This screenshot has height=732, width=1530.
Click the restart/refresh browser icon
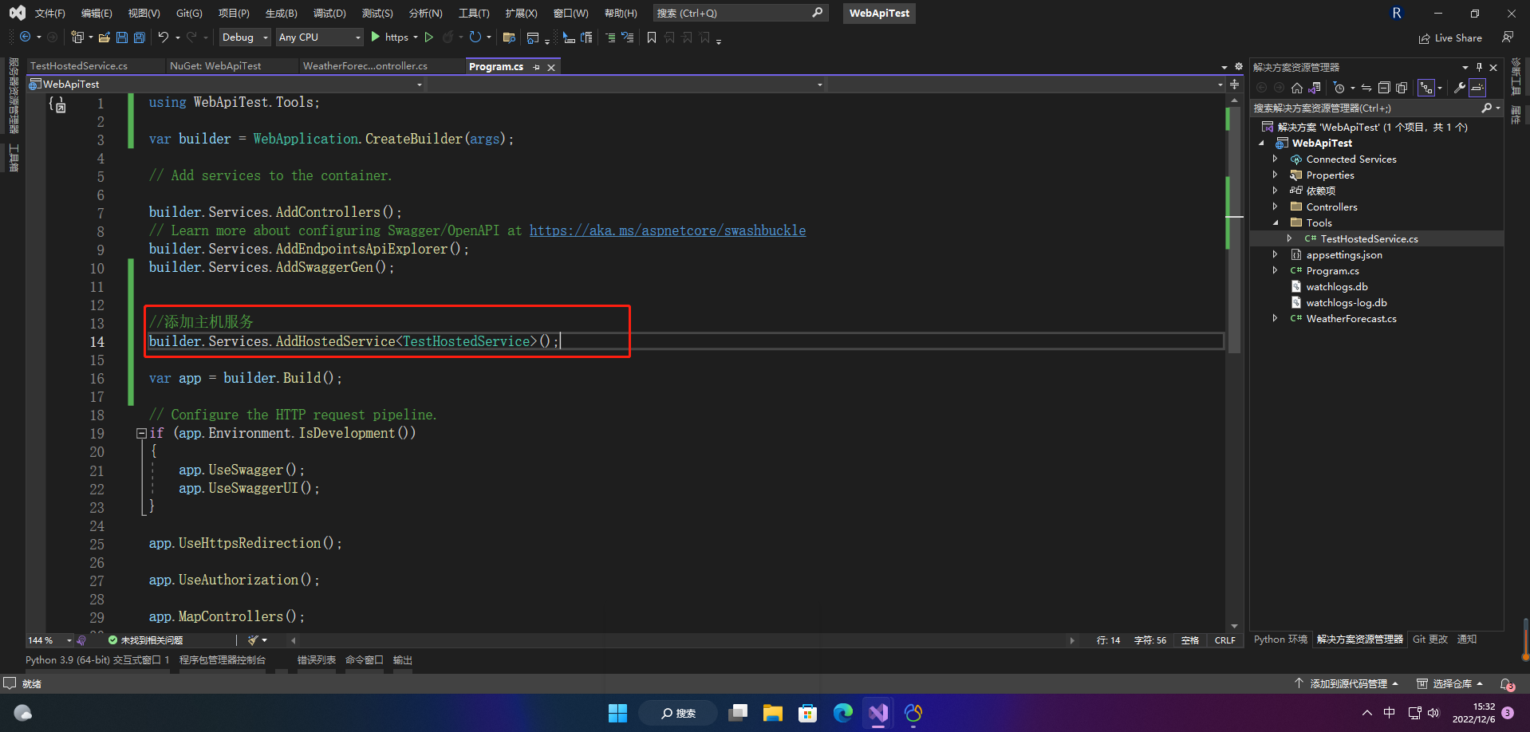click(475, 37)
